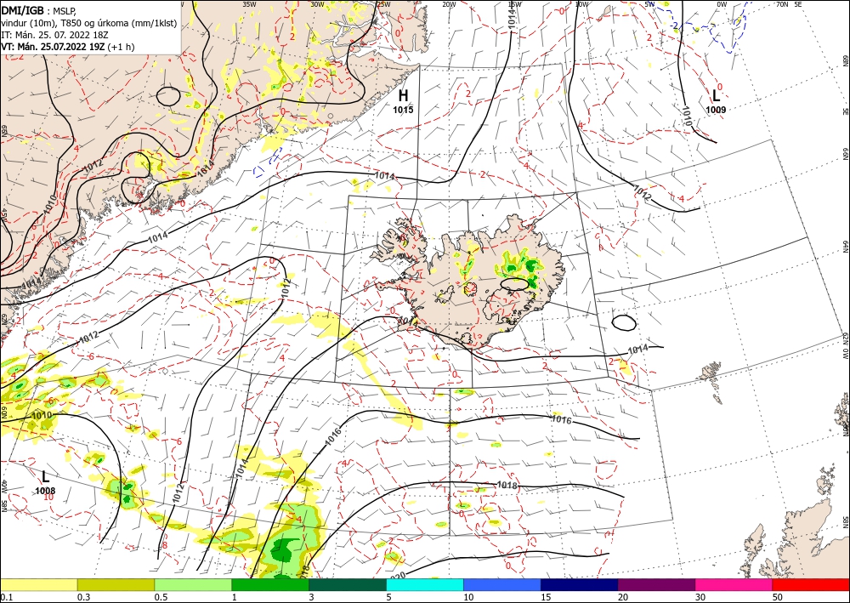This screenshot has height=603, width=850.
Task: Click the '30W' longitude label at top
Action: click(317, 4)
